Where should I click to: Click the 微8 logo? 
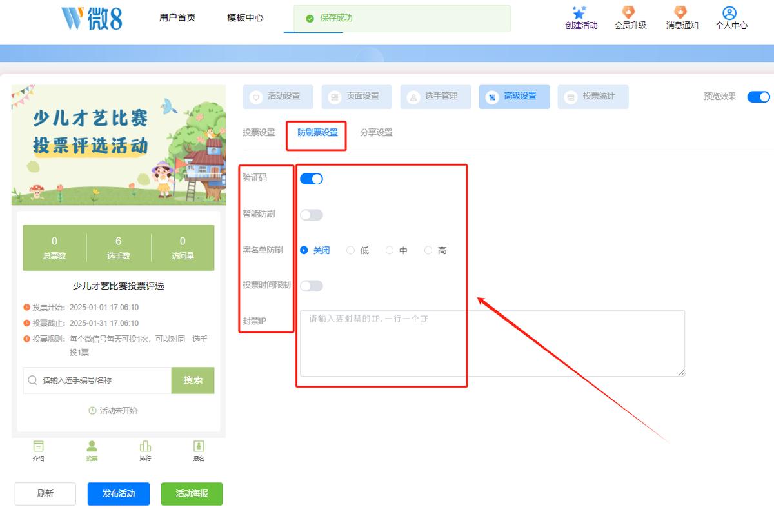click(x=92, y=18)
